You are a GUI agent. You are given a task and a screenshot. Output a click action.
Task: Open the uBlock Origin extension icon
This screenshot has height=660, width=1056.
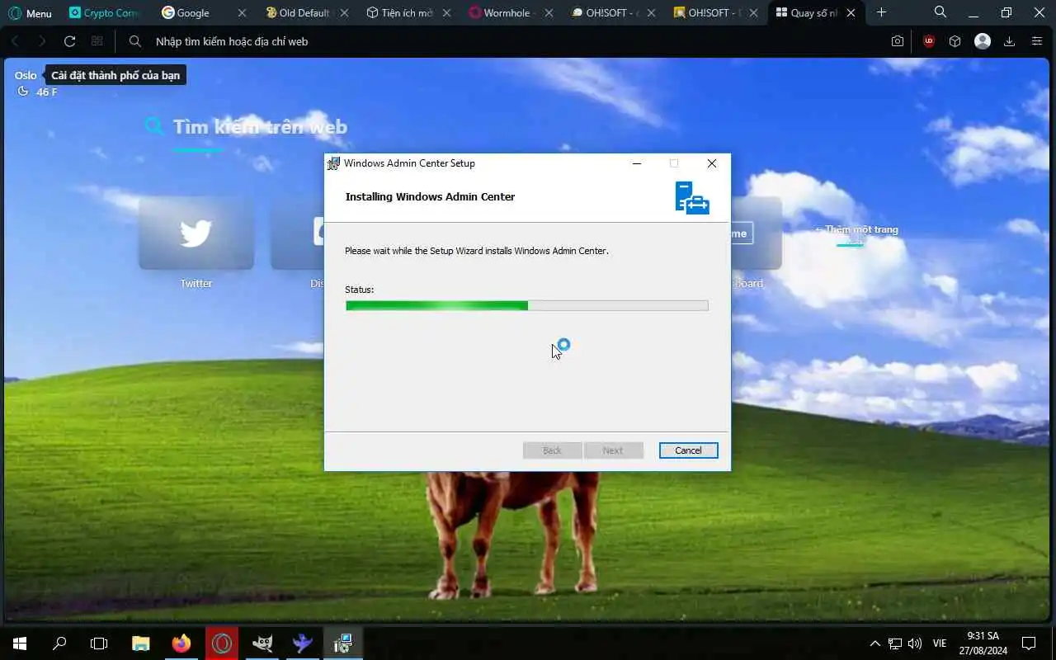pos(929,41)
